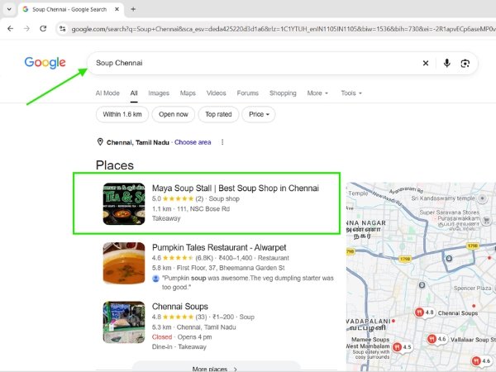Expand the Tools dropdown

pos(351,93)
